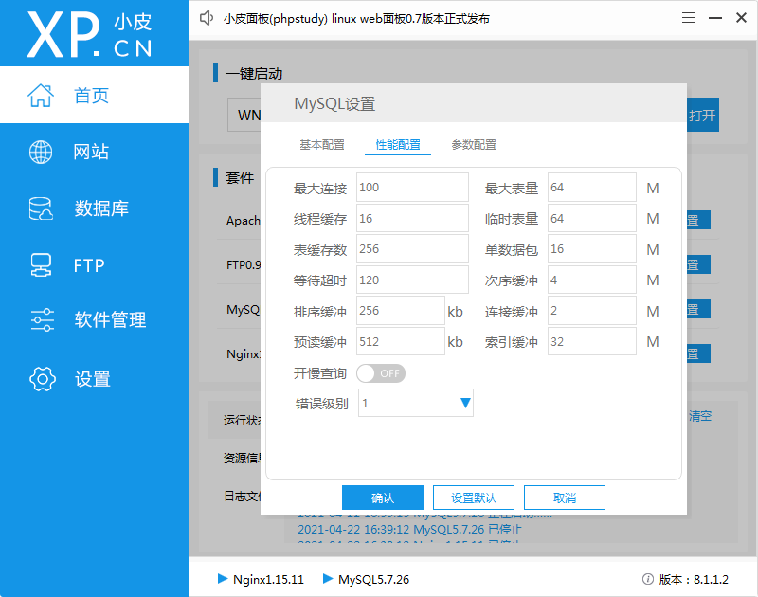Open the hamburger menu at top right

click(688, 17)
